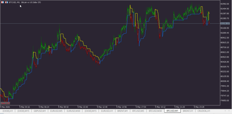This screenshot has width=232, height=114.
Task: Click the active BTCUSD,M1 tab
Action: (172, 111)
